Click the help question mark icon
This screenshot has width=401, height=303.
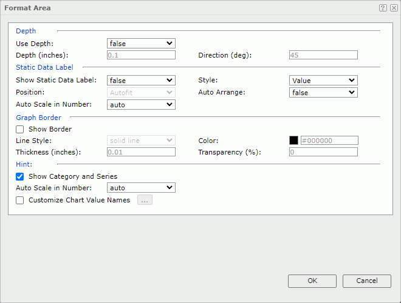(383, 8)
